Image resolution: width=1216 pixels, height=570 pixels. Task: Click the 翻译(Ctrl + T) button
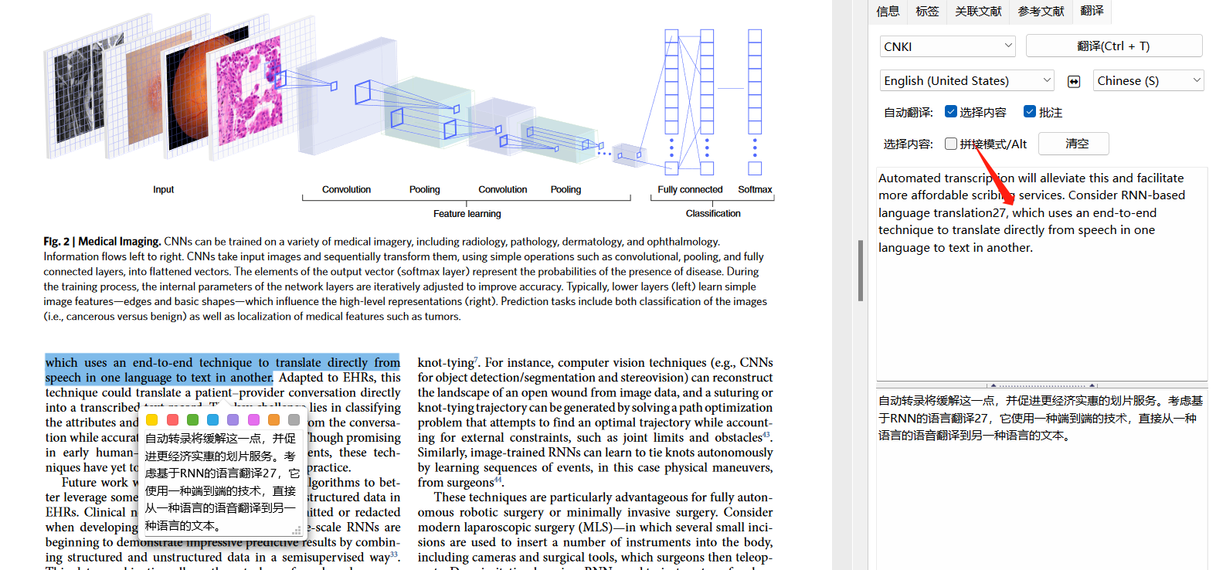[1114, 46]
